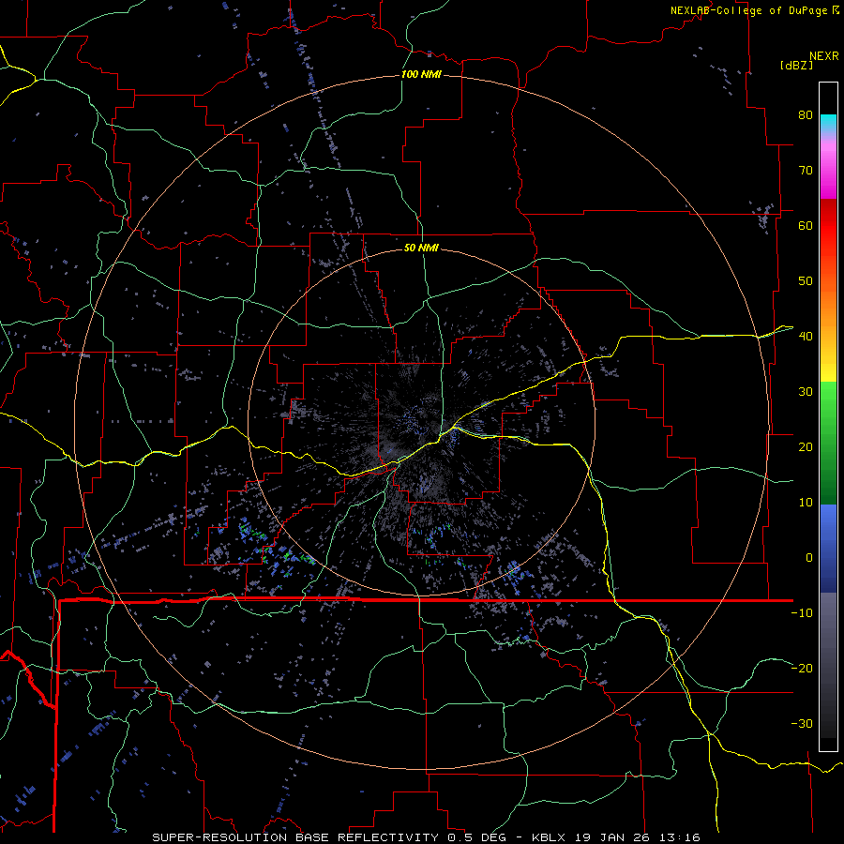The image size is (844, 844).
Task: Click the 10 value on dBZ scale
Action: point(806,503)
